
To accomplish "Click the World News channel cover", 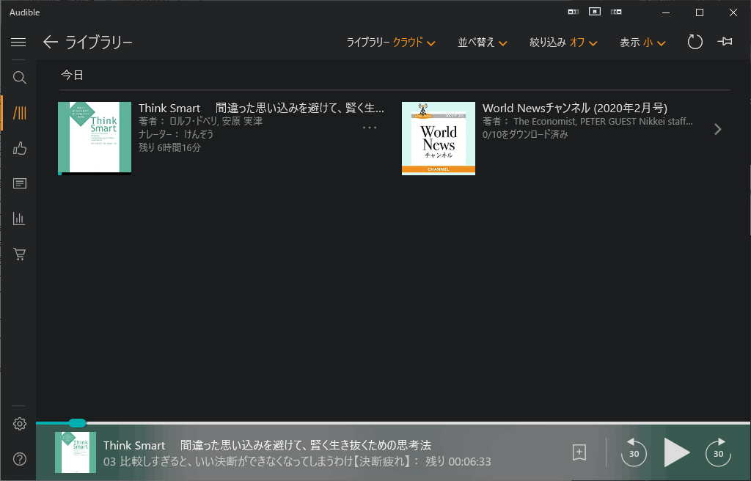I will (x=439, y=139).
